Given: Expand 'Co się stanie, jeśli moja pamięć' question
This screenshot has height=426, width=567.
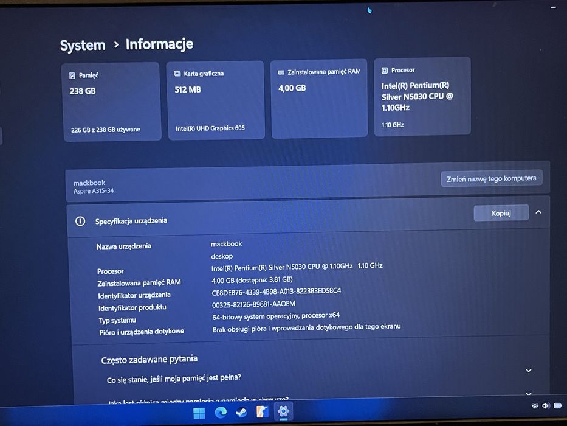Looking at the screenshot, I should [x=528, y=370].
